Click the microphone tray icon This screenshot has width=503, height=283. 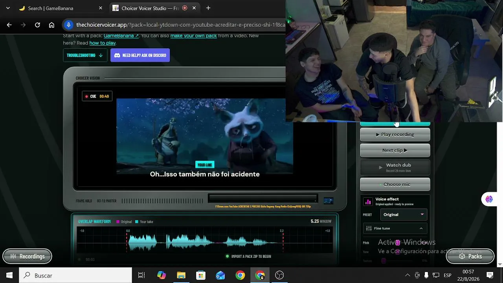pos(426,276)
